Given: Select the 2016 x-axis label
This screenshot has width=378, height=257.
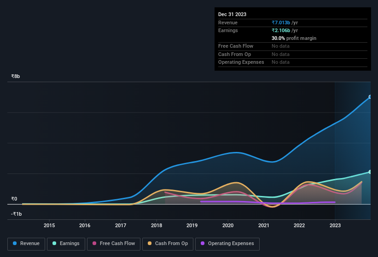Looking at the screenshot, I should 85,225.
